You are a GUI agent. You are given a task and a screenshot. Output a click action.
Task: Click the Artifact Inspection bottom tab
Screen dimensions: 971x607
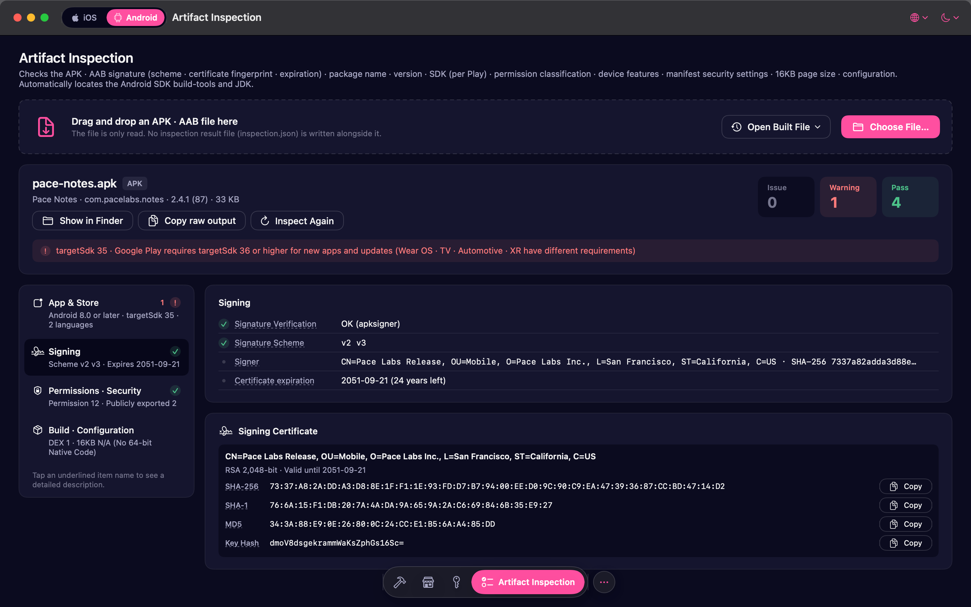[x=528, y=582]
